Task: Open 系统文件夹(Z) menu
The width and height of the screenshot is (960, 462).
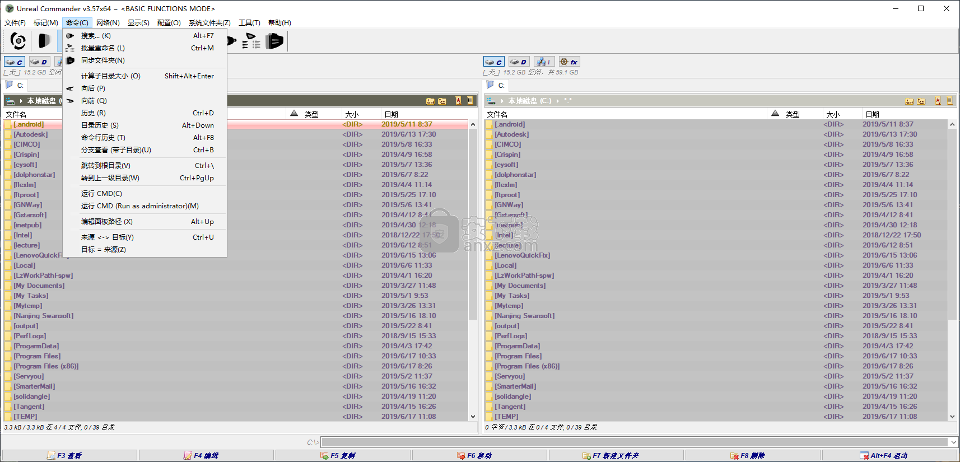Action: (209, 23)
